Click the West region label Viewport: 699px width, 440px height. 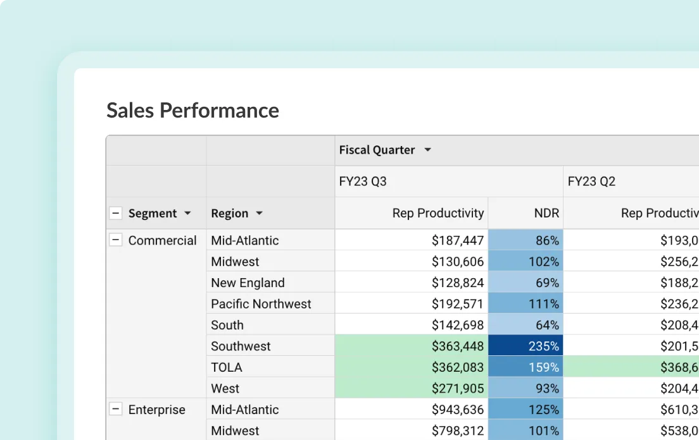pos(225,388)
